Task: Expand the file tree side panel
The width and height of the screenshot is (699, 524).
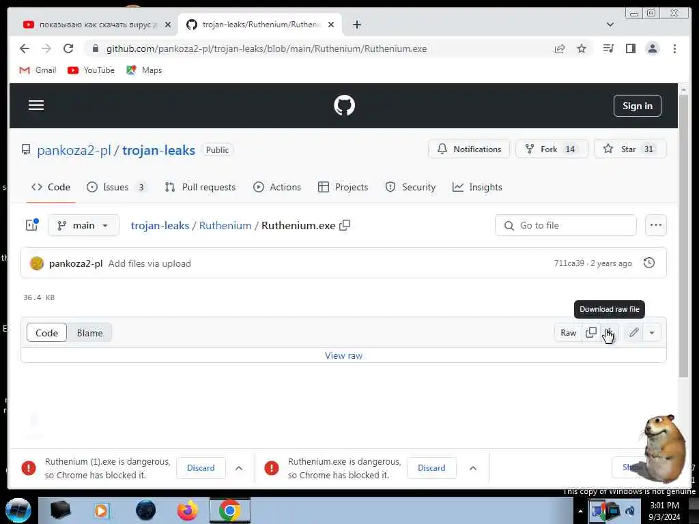Action: tap(31, 225)
